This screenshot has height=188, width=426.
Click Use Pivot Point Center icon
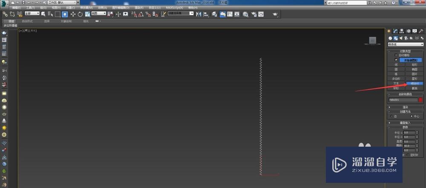coord(110,14)
